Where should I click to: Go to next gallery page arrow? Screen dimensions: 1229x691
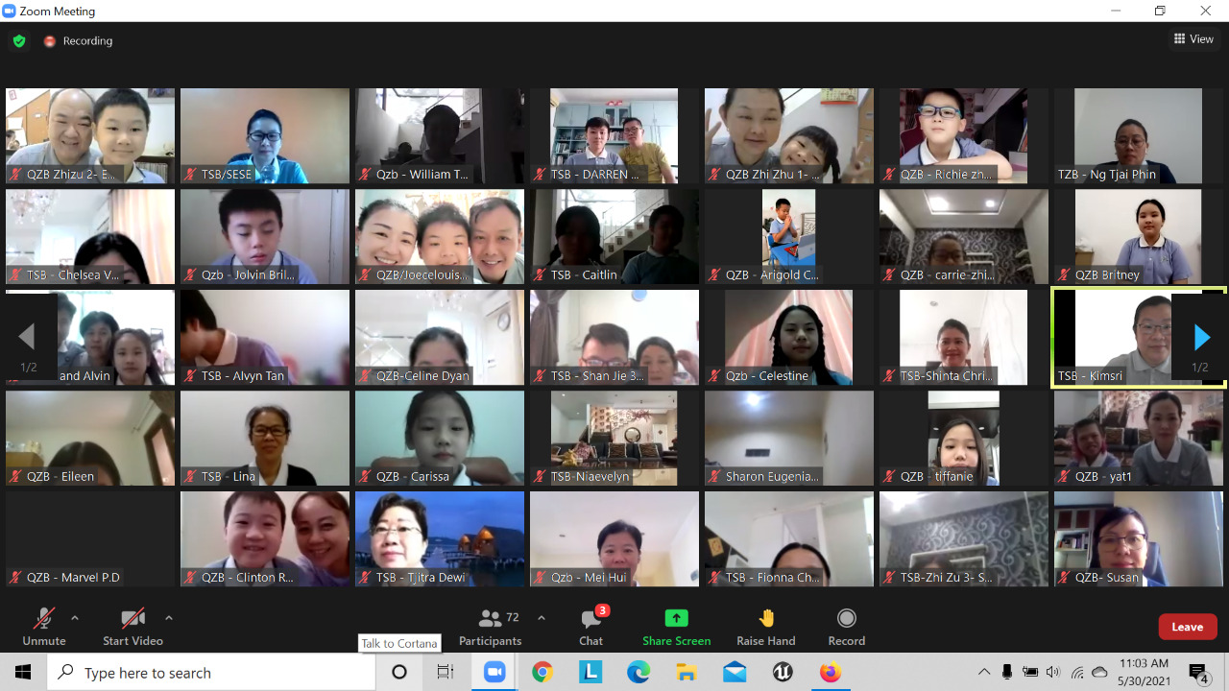click(x=1201, y=338)
